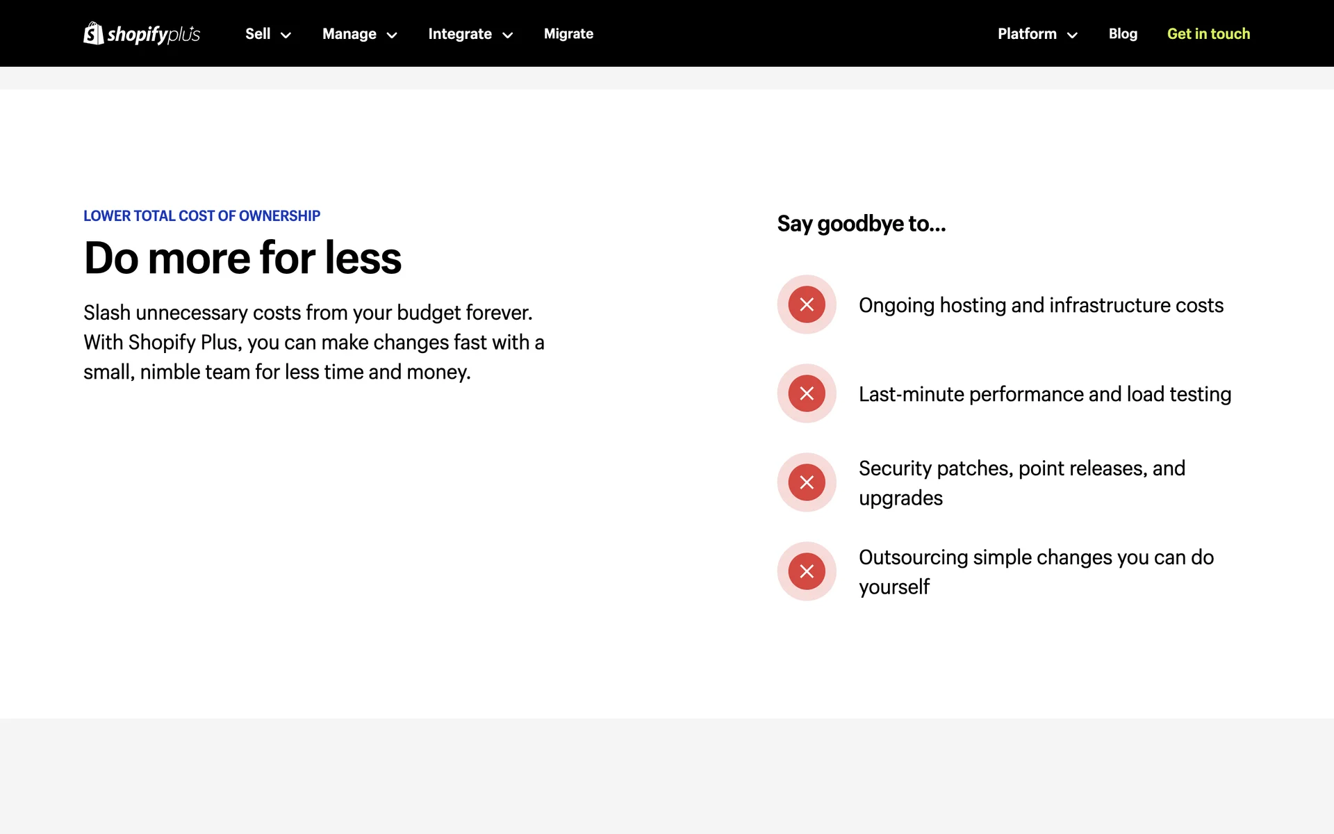1334x834 pixels.
Task: Click the Do more for less heading
Action: click(x=242, y=258)
